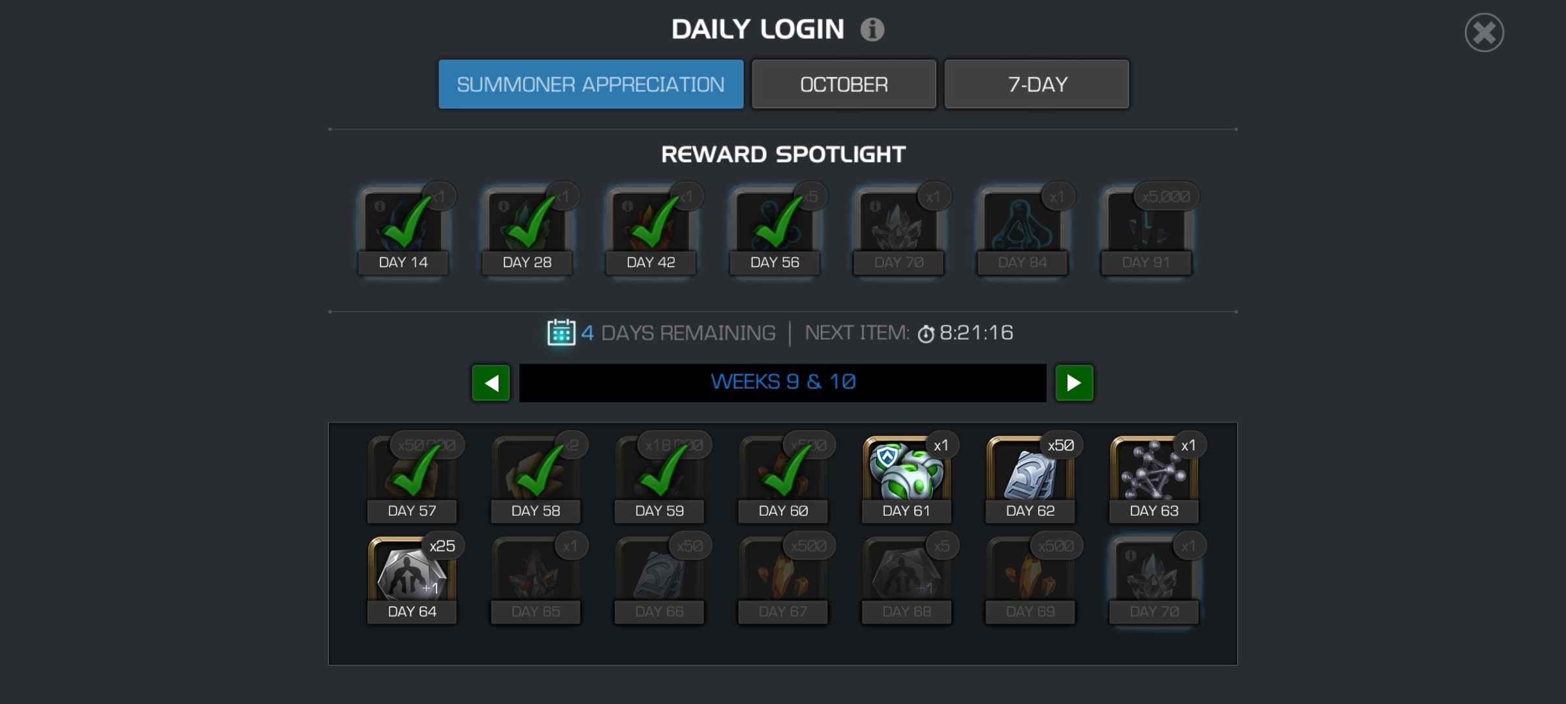The height and width of the screenshot is (704, 1566).
Task: Open the Day 91 x5,000 spotlight reward
Action: (1146, 229)
